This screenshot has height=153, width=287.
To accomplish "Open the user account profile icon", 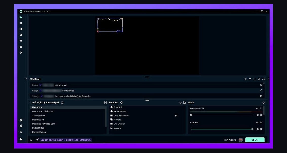I will point(21,139).
